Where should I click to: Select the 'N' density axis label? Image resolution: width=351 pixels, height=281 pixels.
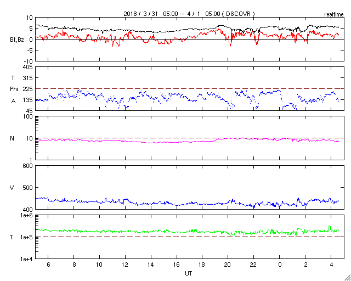(x=12, y=138)
